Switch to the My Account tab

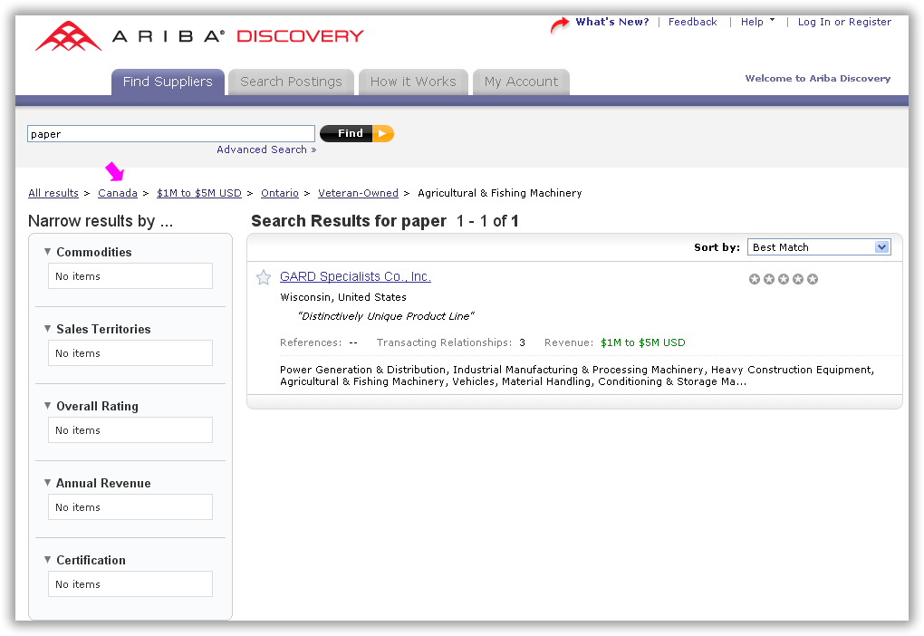(x=521, y=81)
